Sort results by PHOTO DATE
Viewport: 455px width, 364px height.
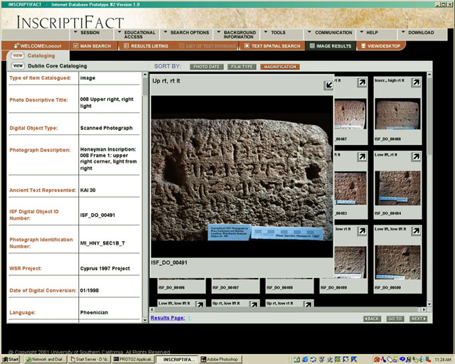tap(206, 67)
